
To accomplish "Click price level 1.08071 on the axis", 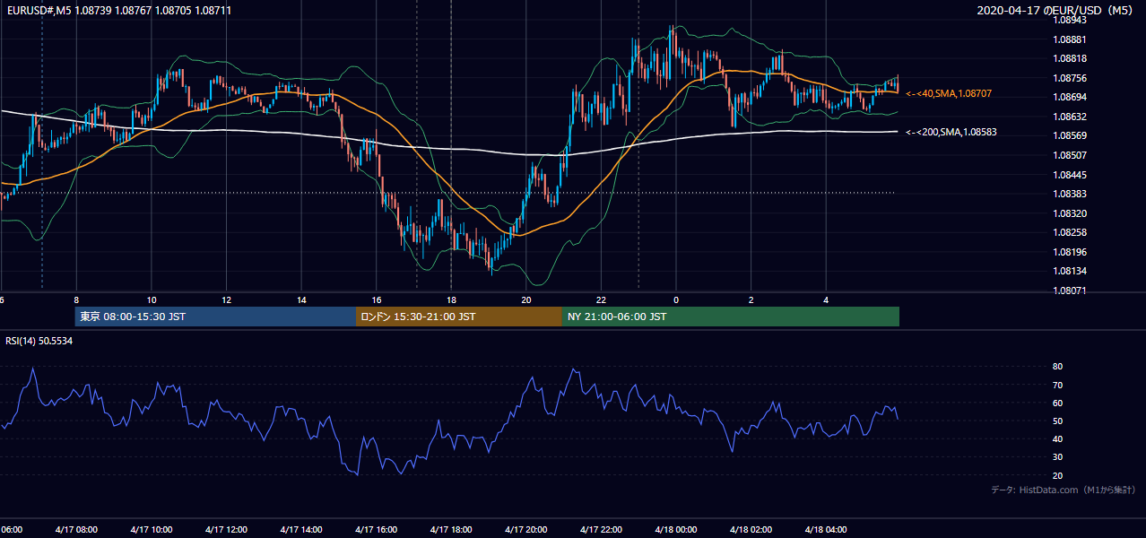I will click(1071, 291).
